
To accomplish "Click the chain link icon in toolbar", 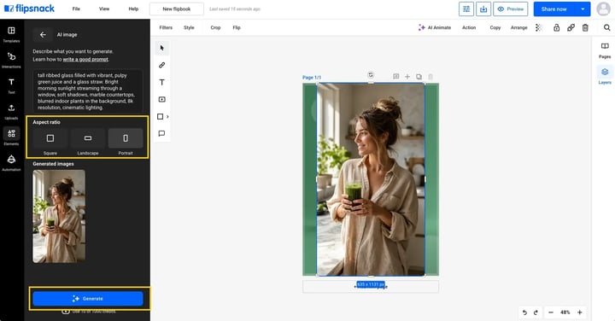I will click(x=571, y=27).
